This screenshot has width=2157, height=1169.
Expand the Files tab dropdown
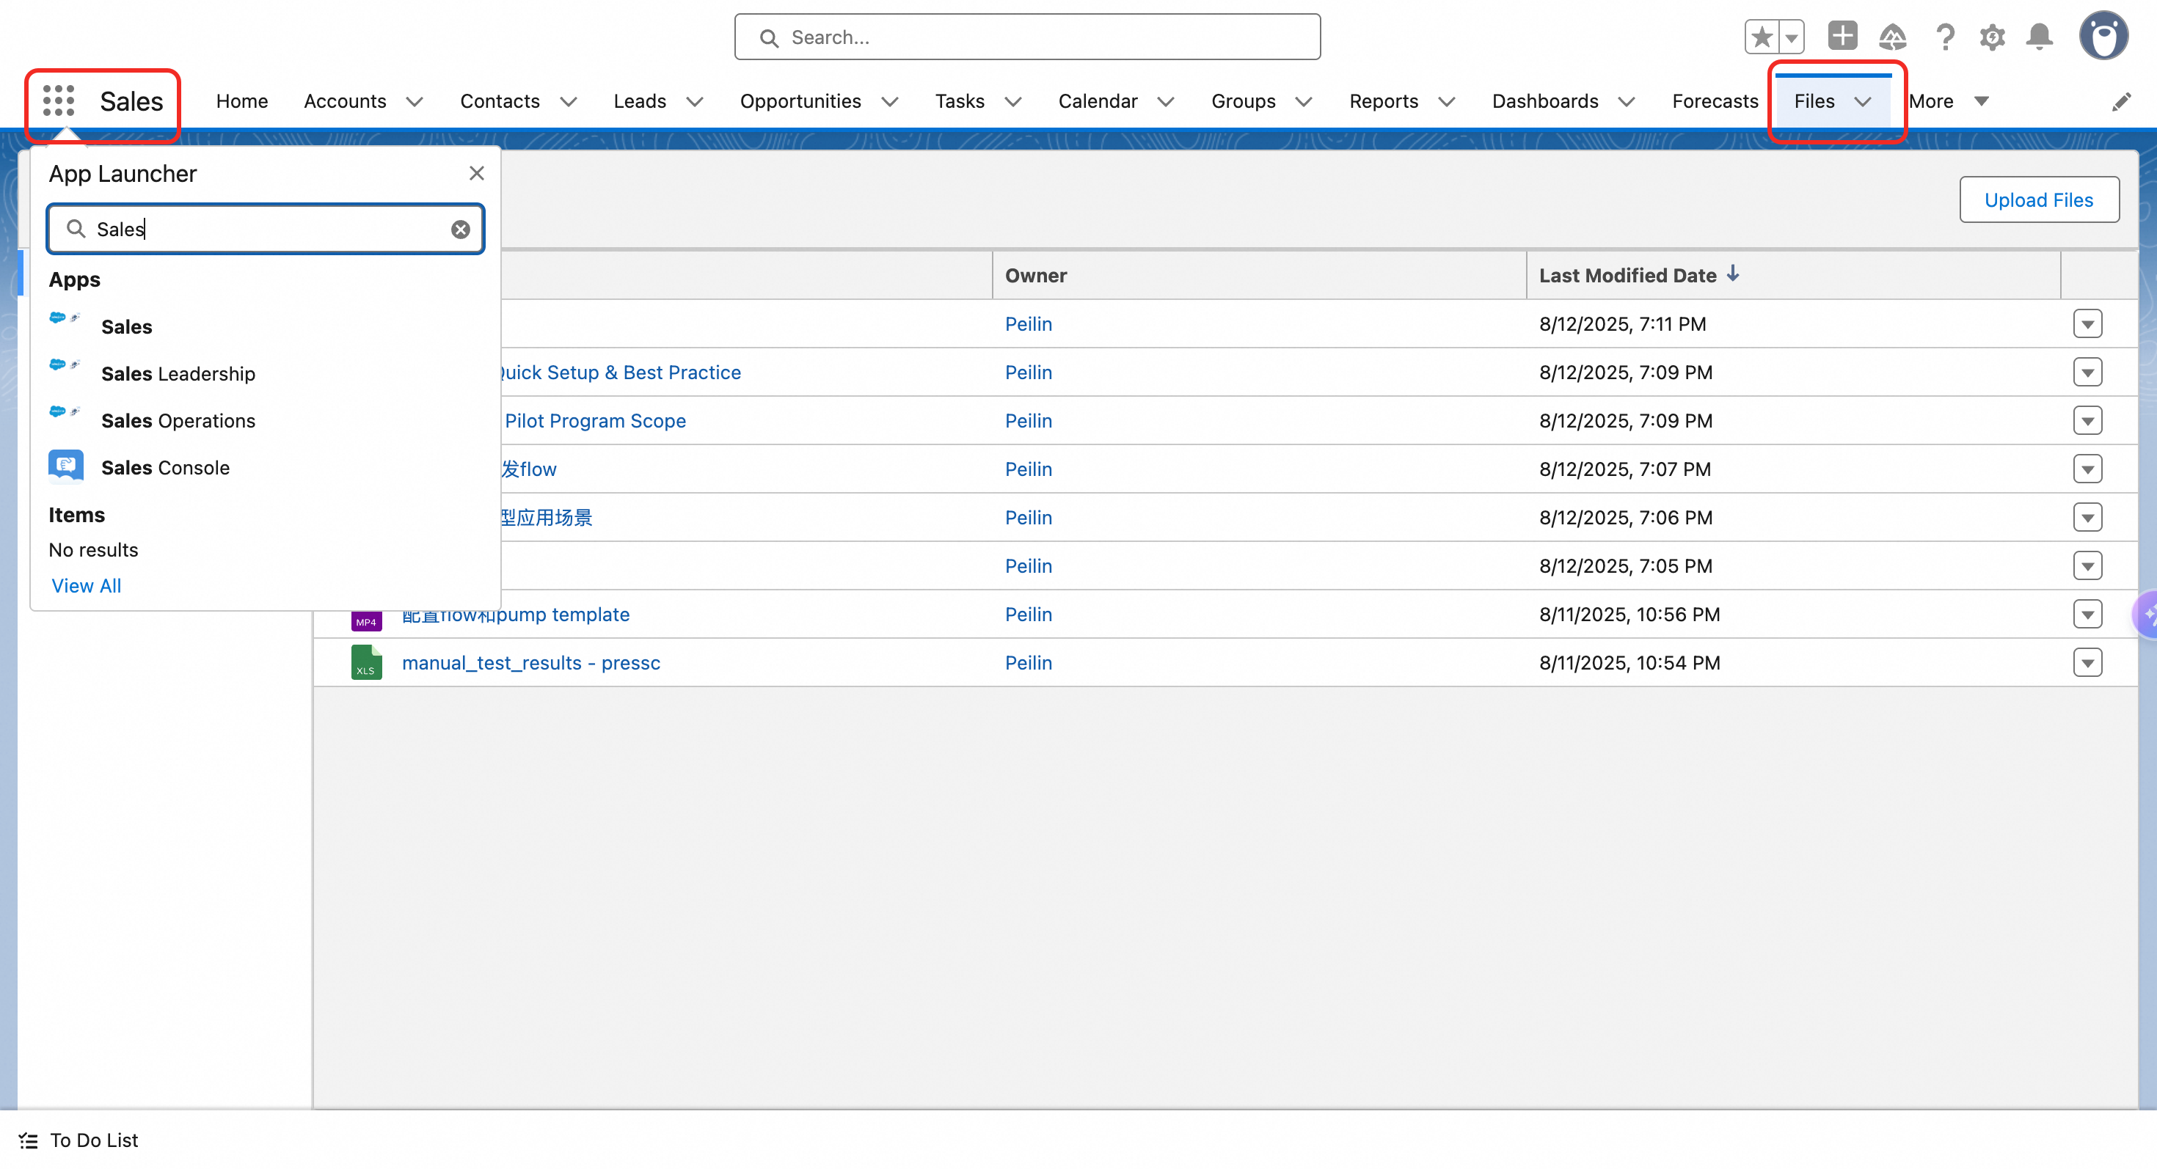click(x=1863, y=102)
